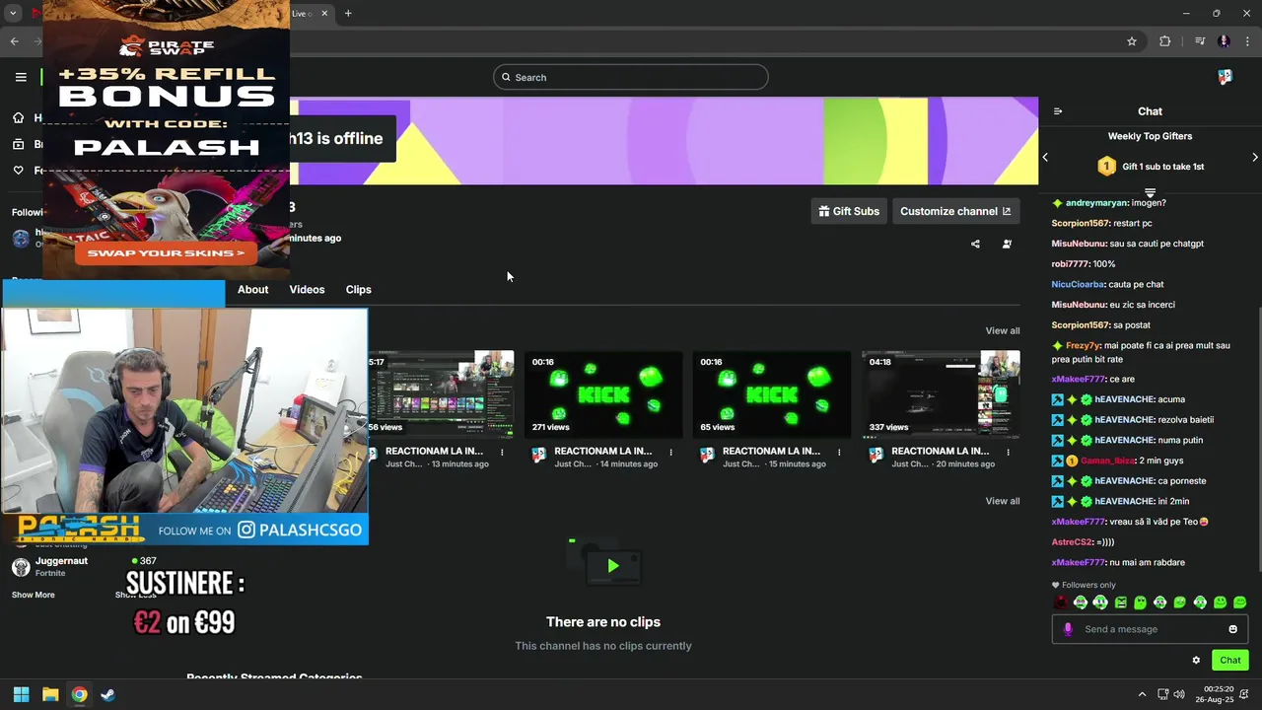Open emoji picker in message box
Viewport: 1262px width, 710px height.
click(1232, 629)
